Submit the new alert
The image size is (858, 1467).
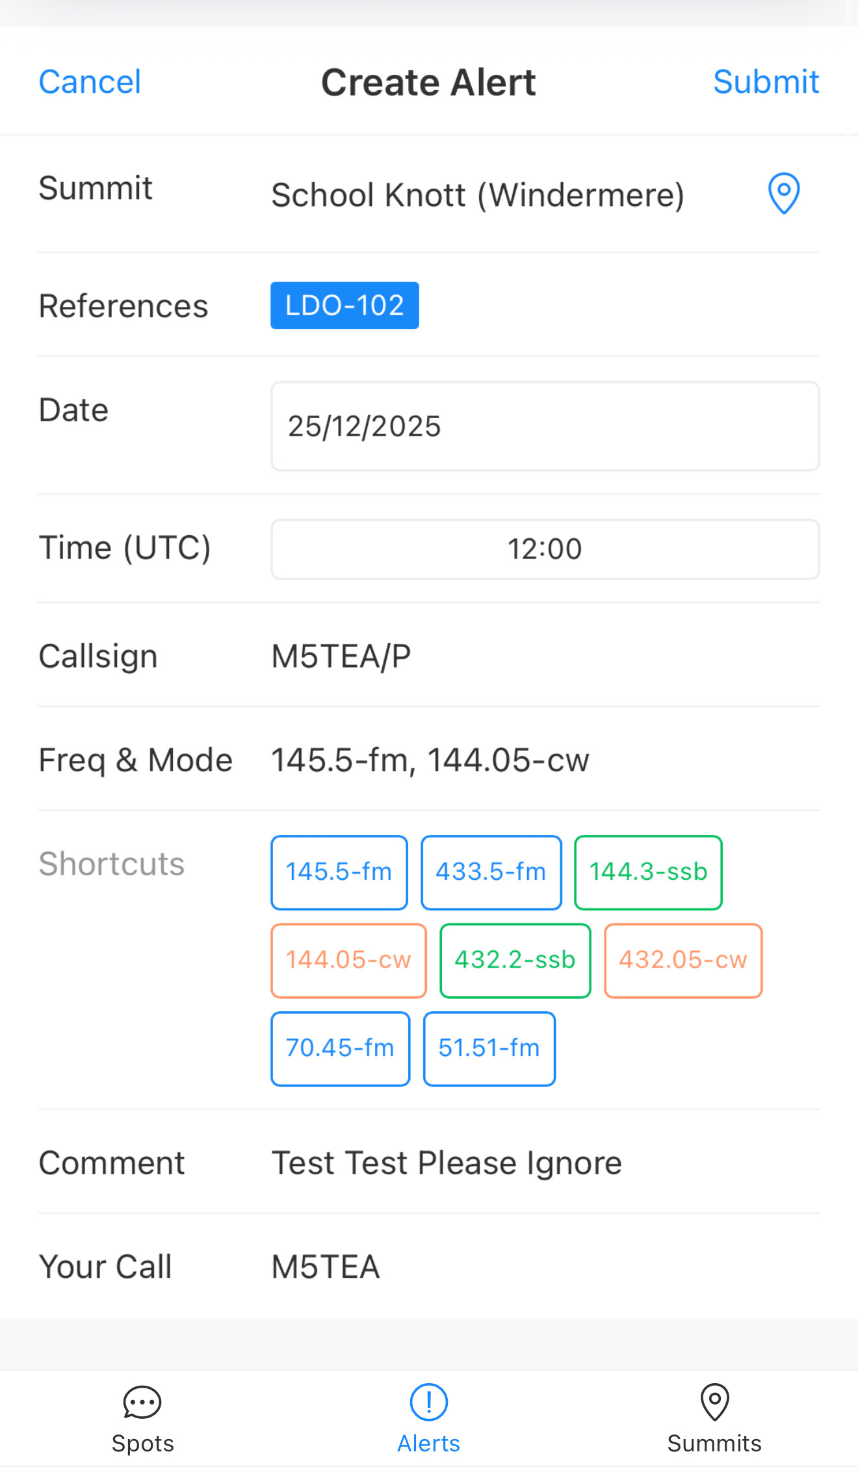766,82
